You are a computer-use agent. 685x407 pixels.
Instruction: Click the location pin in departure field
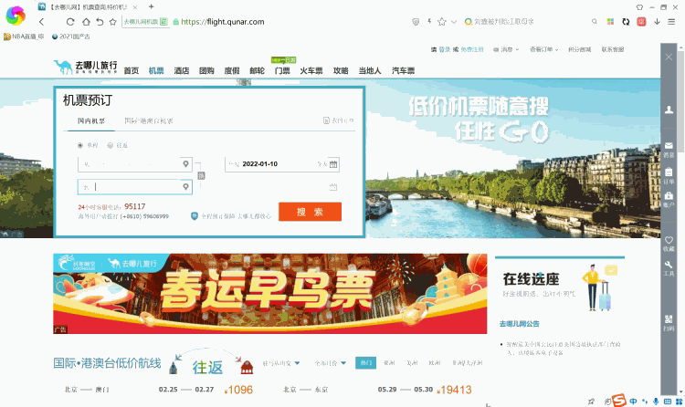pyautogui.click(x=187, y=165)
